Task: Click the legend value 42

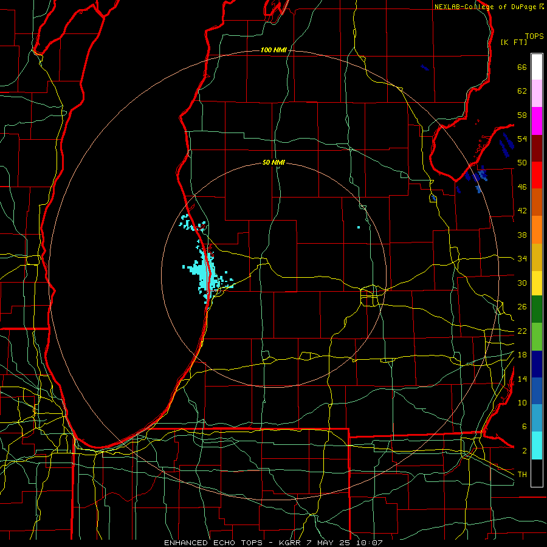Action: [x=522, y=211]
